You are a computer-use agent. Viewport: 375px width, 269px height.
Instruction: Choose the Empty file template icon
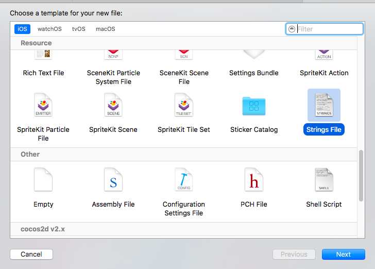[43, 180]
